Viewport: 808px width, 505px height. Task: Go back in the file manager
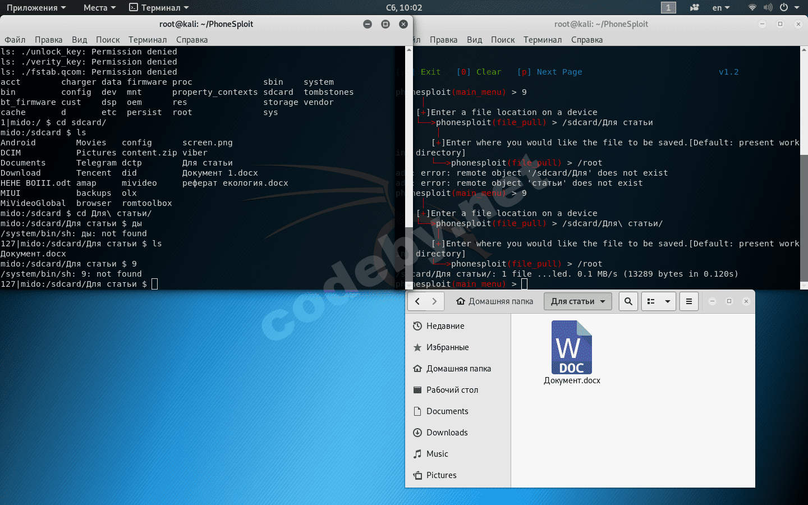click(417, 301)
